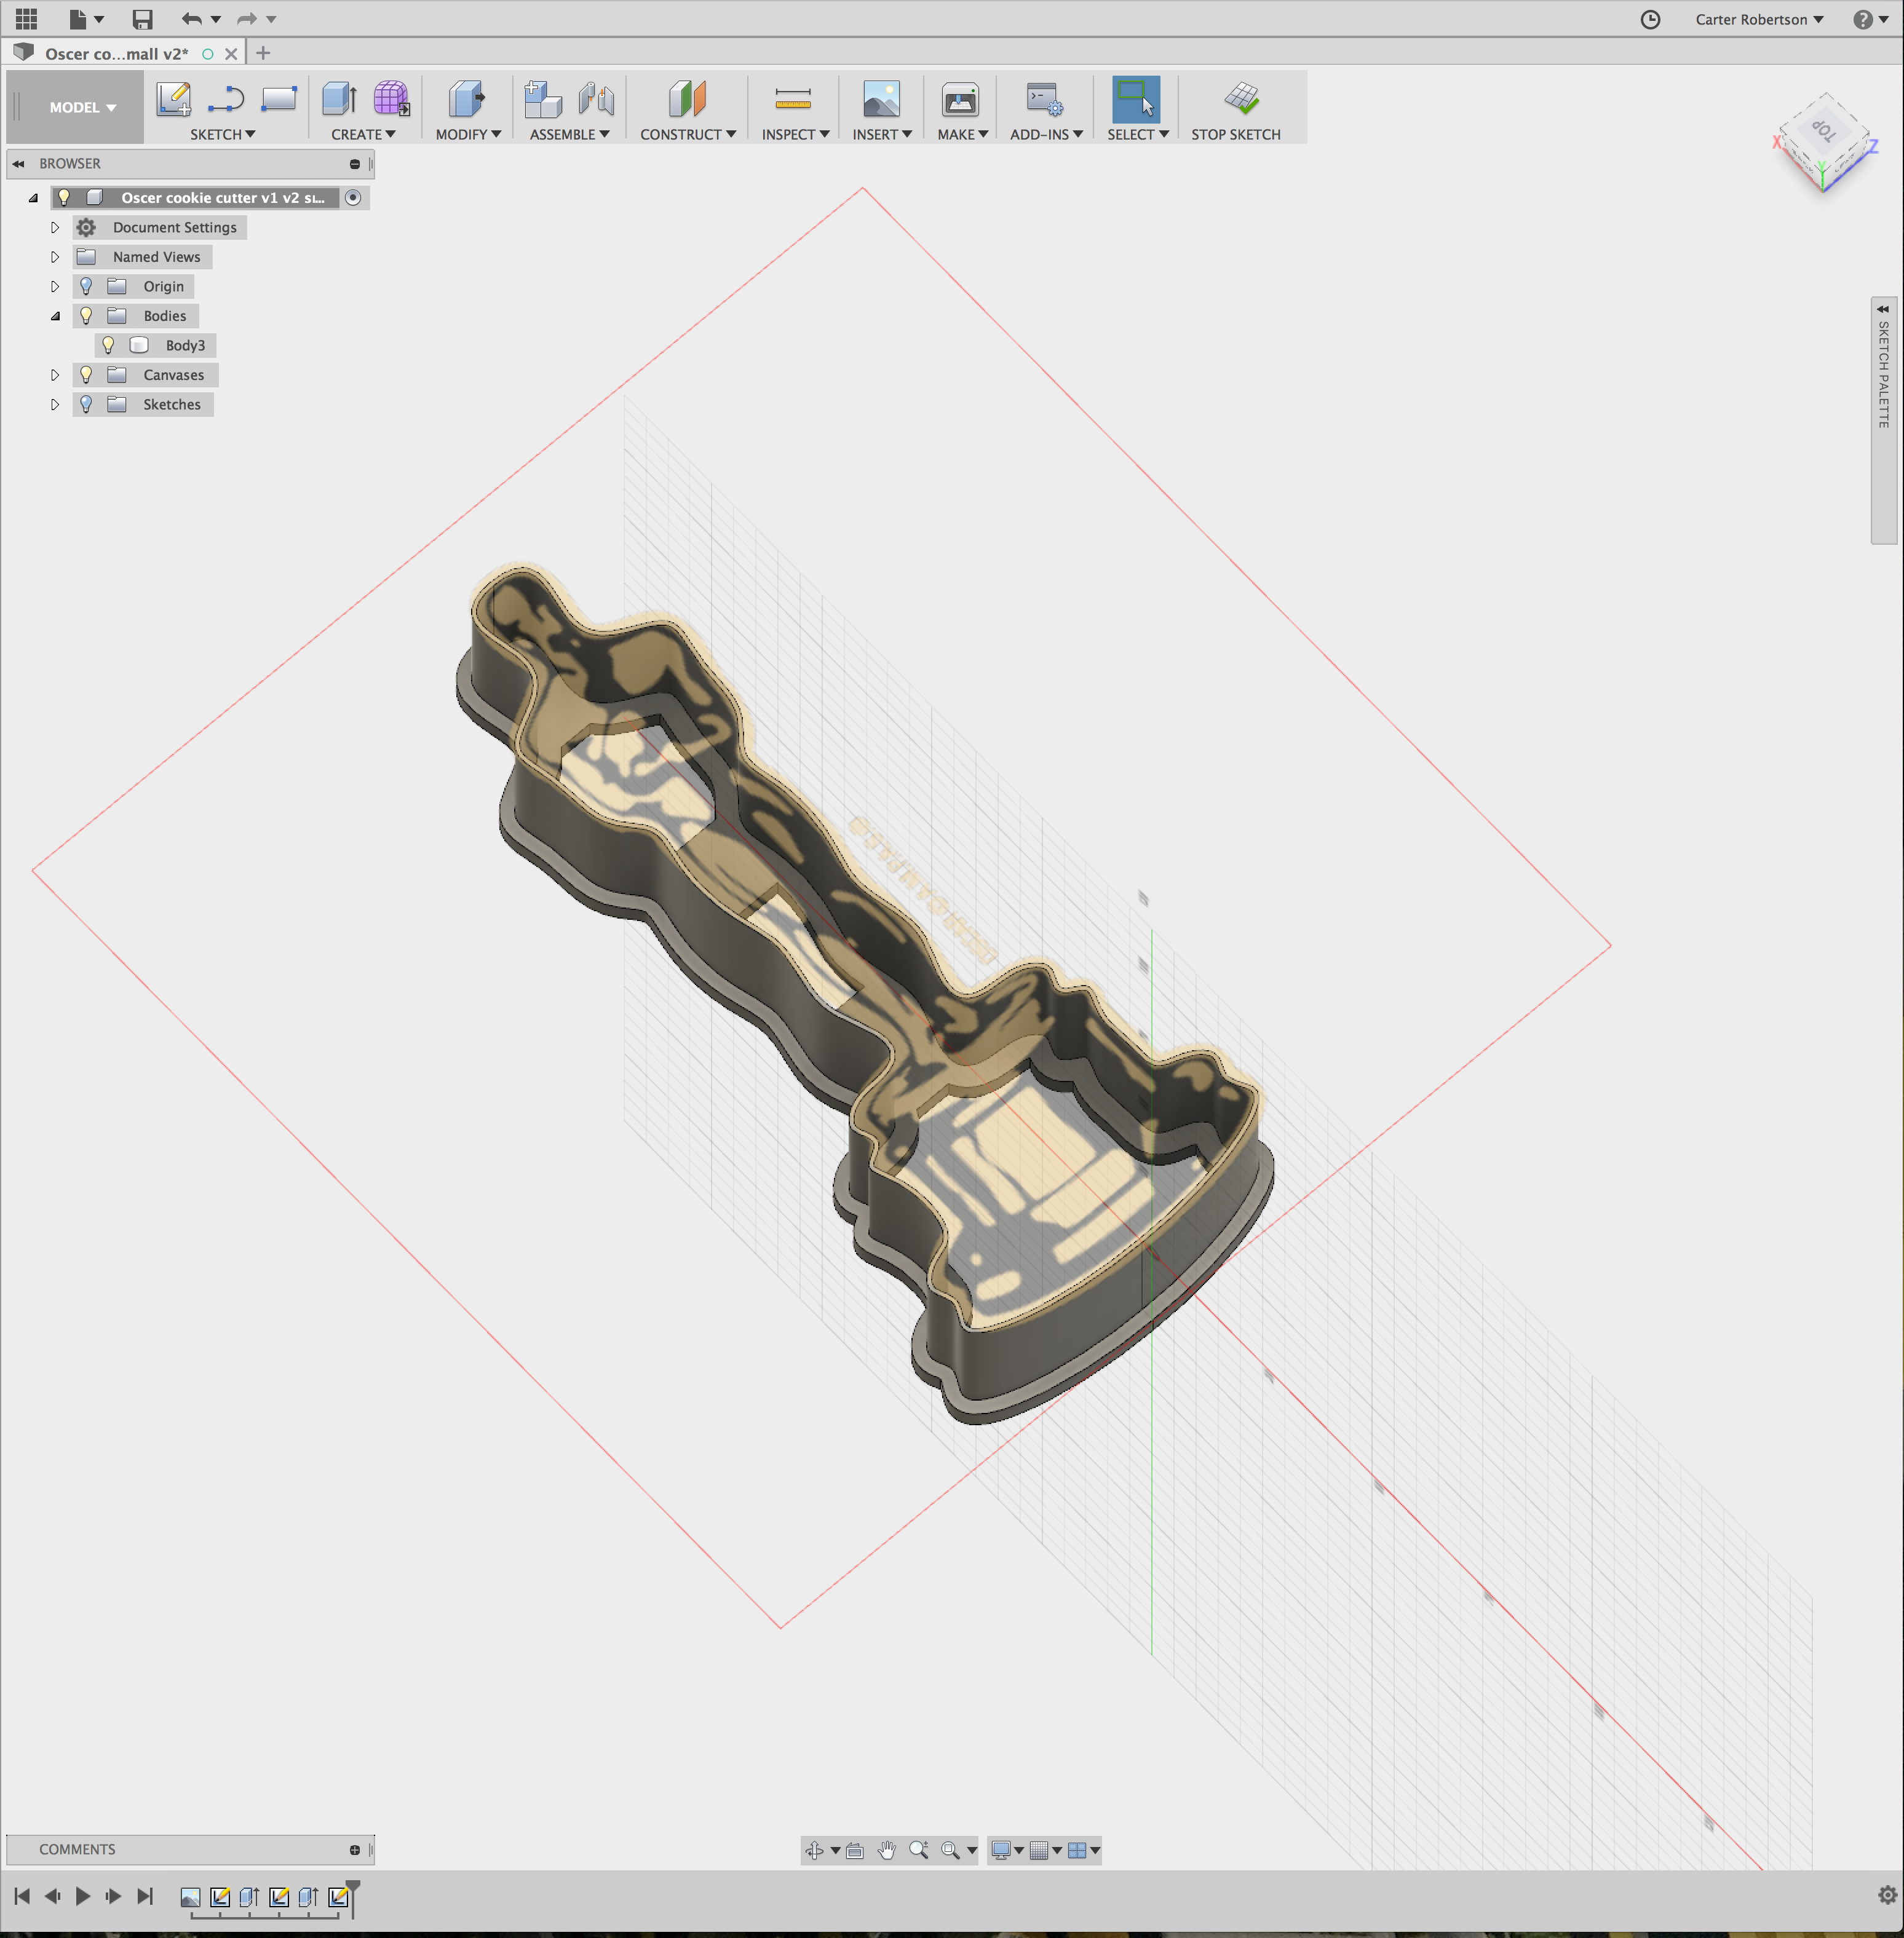Toggle visibility lightbulb for Sketches folder
Image resolution: width=1904 pixels, height=1938 pixels.
[x=86, y=405]
